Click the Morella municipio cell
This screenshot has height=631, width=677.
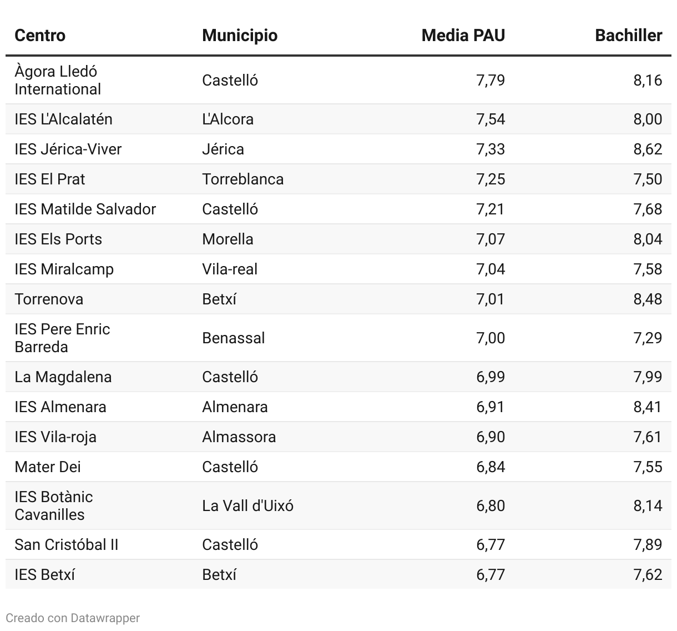point(228,239)
